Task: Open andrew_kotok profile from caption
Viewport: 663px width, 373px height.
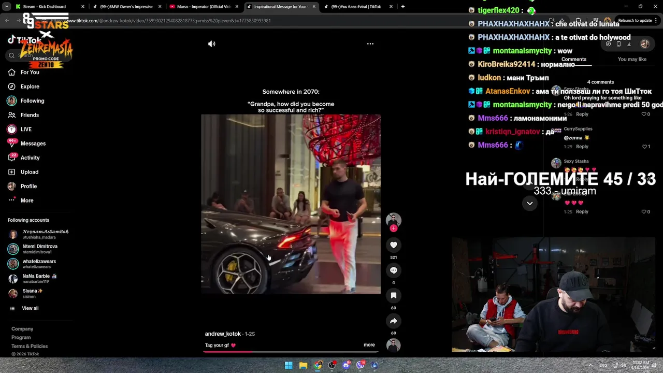Action: tap(223, 334)
